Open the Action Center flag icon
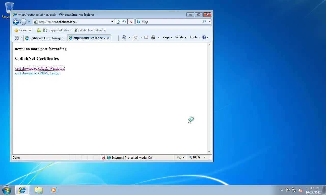 click(288, 190)
